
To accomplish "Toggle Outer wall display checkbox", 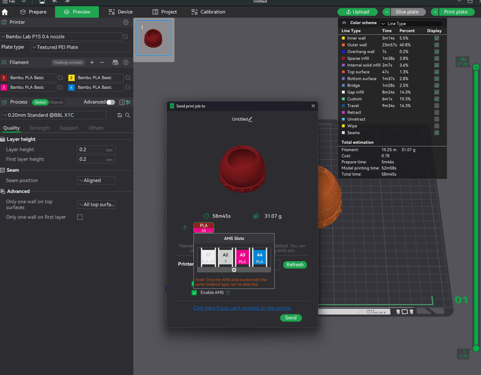I will click(437, 44).
